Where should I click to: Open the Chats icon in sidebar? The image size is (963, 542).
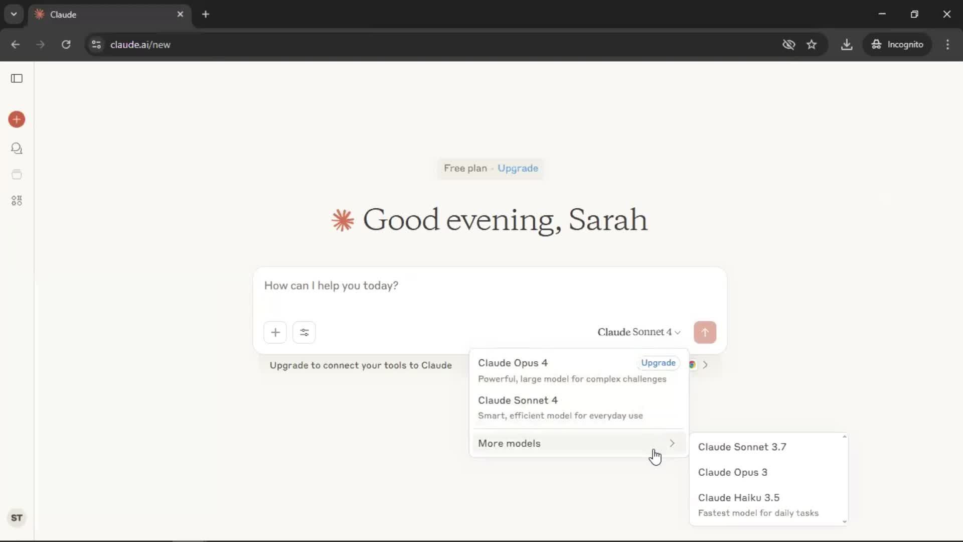pos(17,149)
